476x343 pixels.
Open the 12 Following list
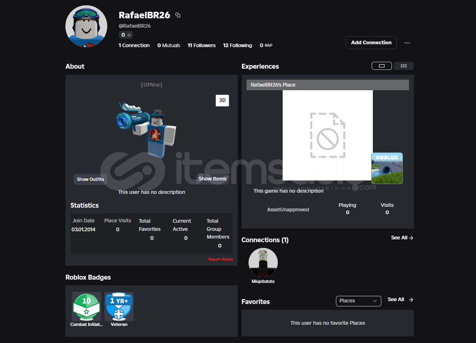pos(238,45)
